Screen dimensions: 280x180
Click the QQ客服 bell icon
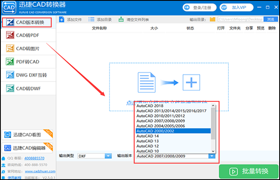4,158
